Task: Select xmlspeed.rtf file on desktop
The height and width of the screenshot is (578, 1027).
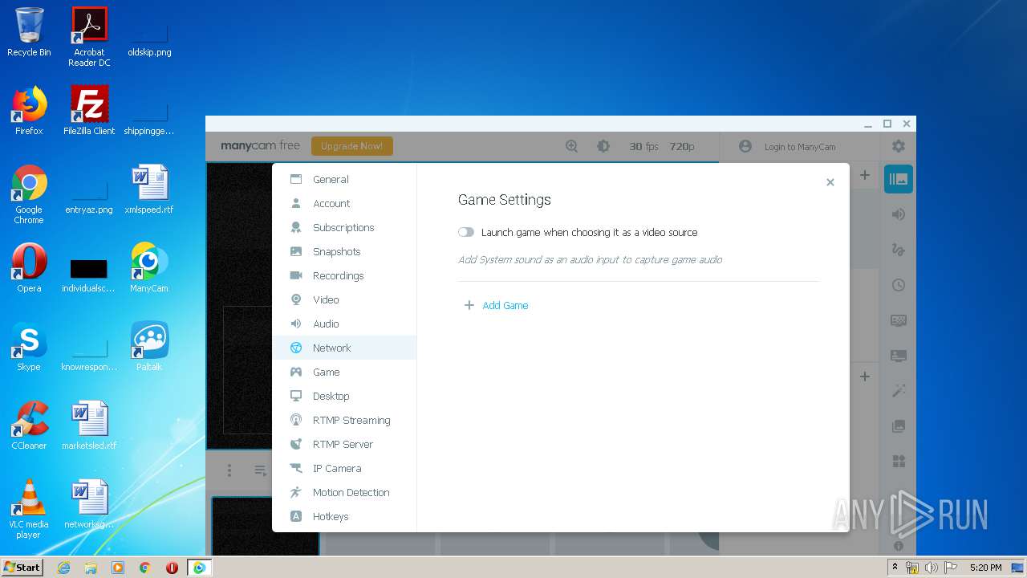Action: click(x=149, y=189)
